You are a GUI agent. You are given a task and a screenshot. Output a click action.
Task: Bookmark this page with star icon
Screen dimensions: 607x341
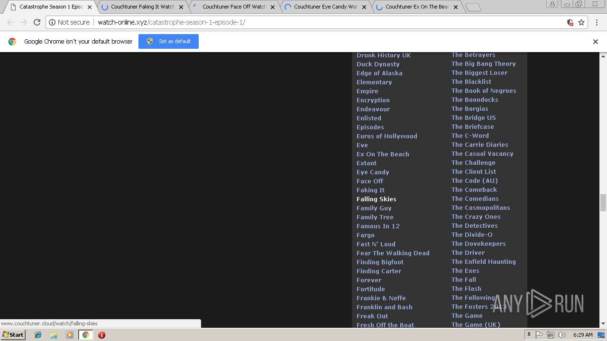(x=581, y=22)
